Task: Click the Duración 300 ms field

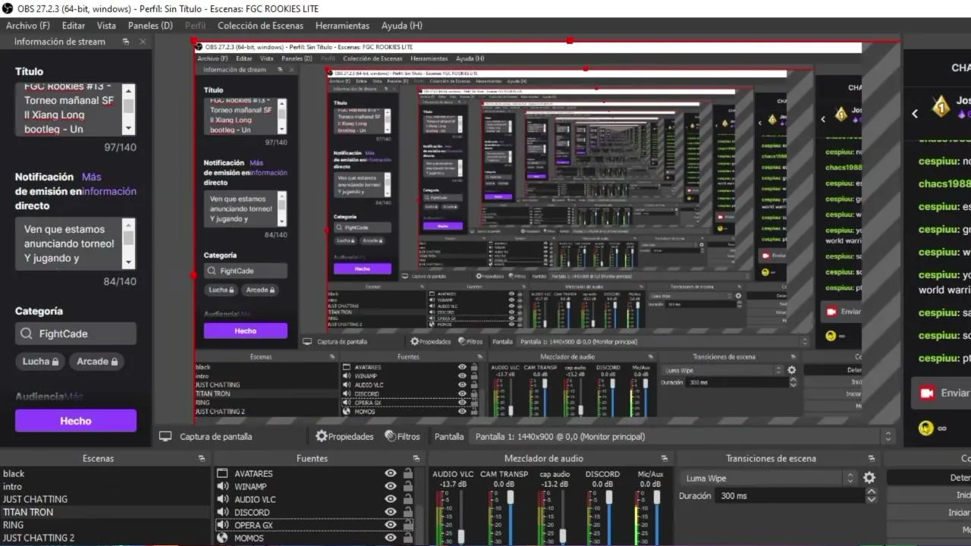Action: point(790,496)
